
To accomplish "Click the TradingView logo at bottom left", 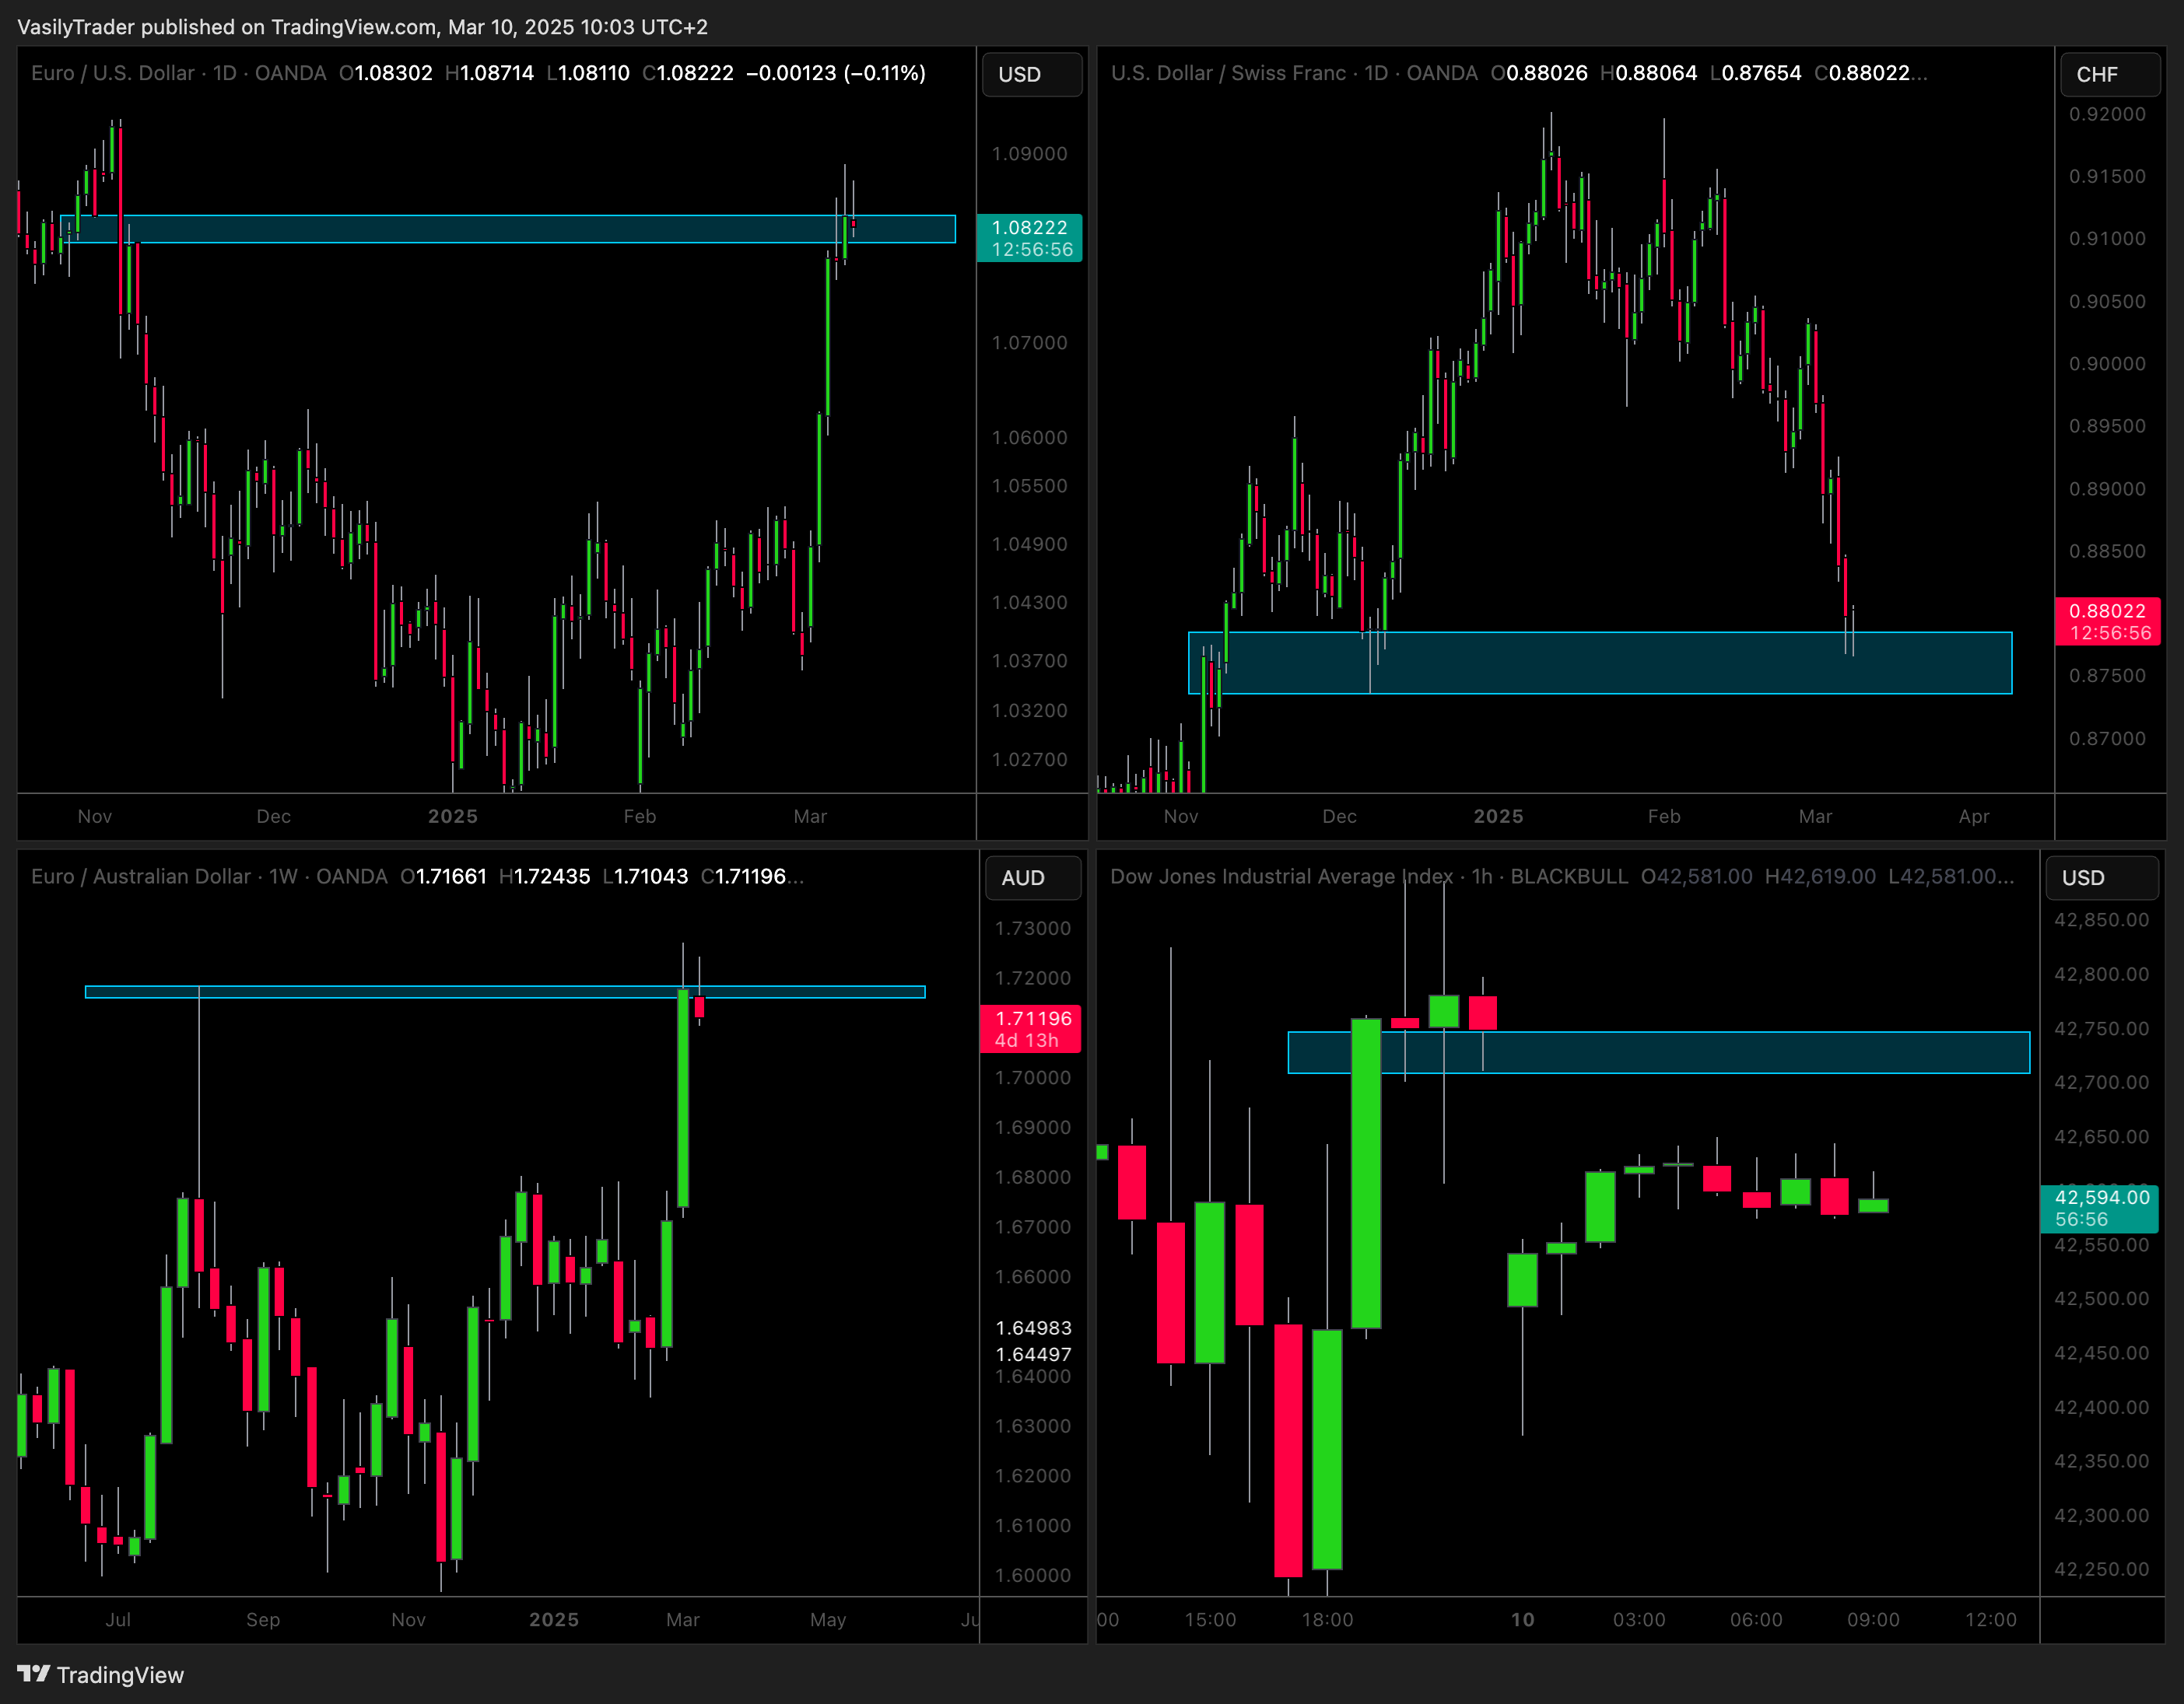I will (100, 1674).
